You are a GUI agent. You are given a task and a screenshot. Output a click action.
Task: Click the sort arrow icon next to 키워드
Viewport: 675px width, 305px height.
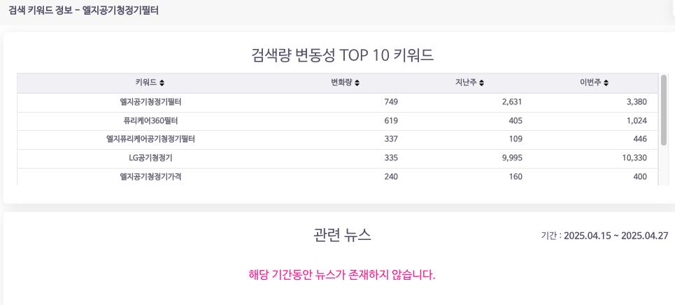[162, 83]
